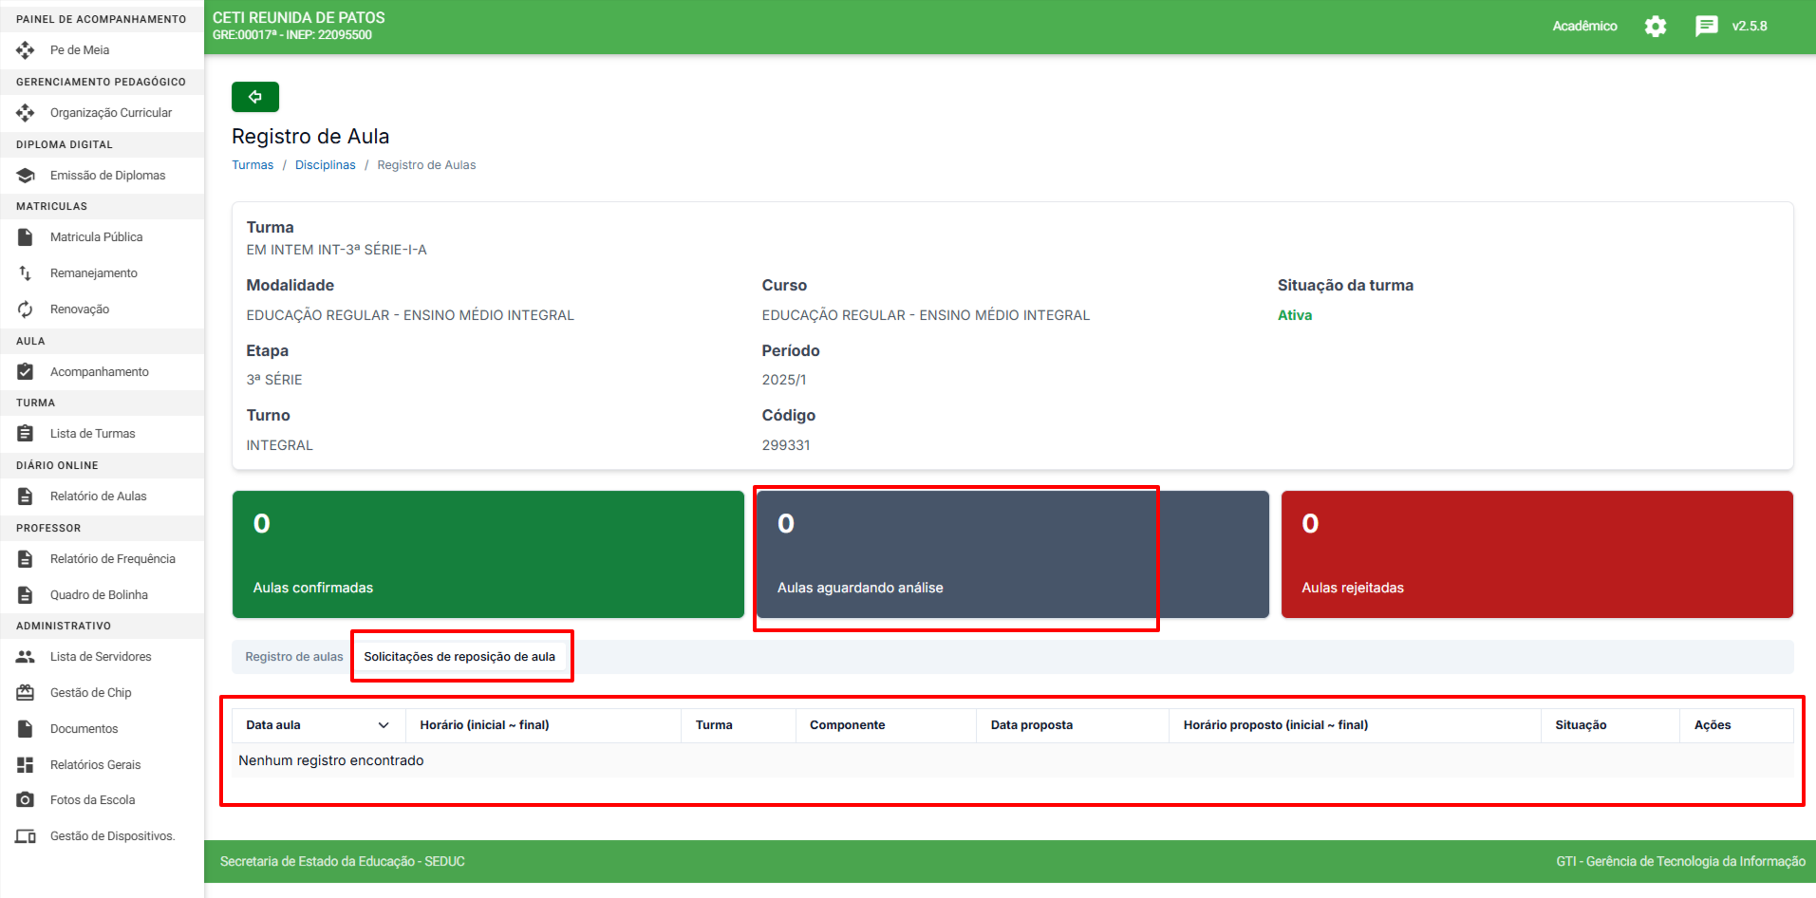
Task: Expand the Data aula column sort chevron
Action: tap(384, 725)
